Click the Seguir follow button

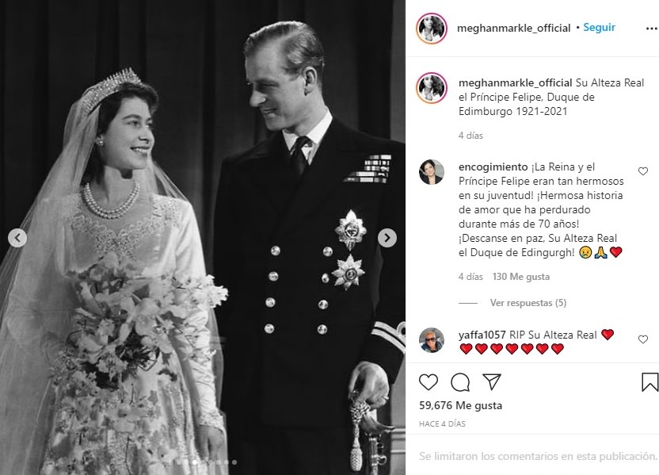[x=599, y=27]
